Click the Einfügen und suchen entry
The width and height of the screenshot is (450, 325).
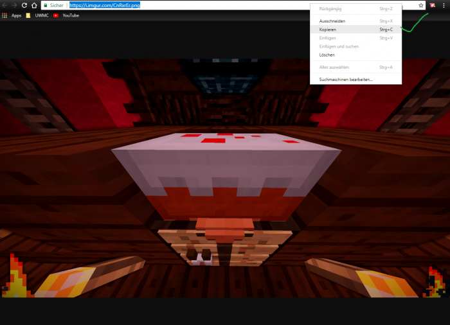pos(356,46)
